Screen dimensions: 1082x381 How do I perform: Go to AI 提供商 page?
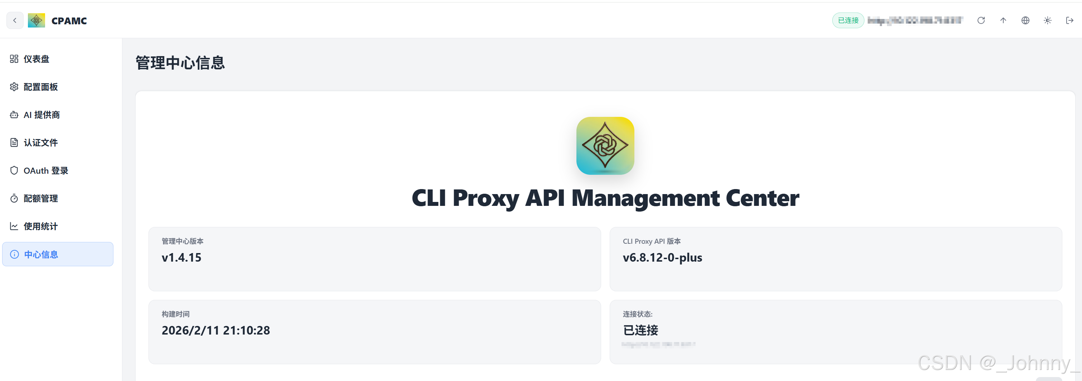[58, 115]
